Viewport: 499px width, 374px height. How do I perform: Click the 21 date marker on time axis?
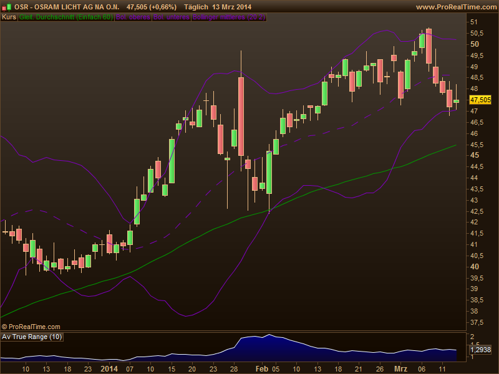click(x=358, y=369)
